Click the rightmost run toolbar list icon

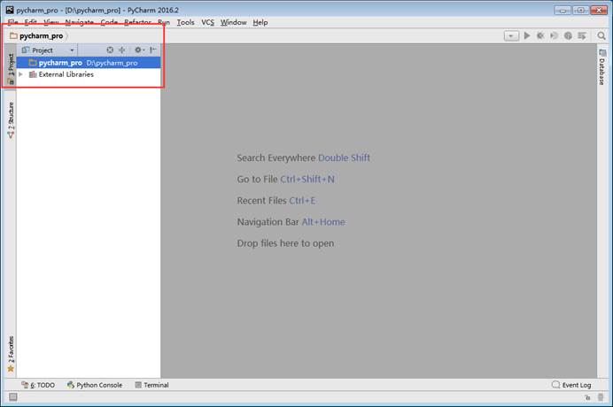(x=581, y=36)
